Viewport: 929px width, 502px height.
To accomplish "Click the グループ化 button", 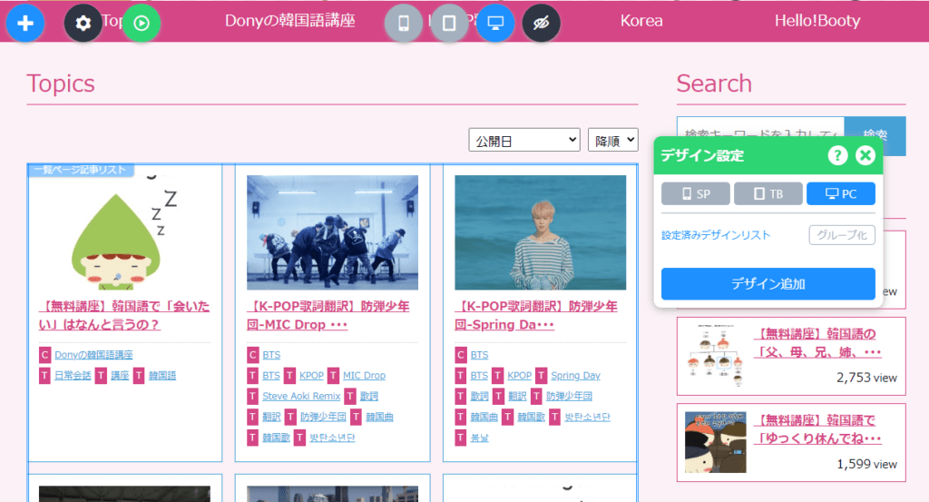I will [x=841, y=235].
